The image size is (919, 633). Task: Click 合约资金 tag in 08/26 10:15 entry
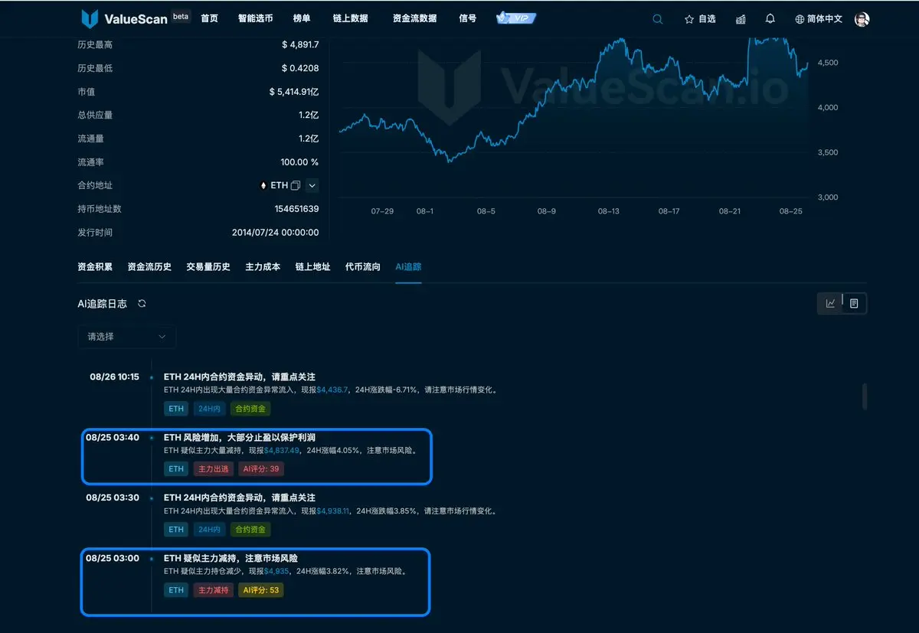coord(250,409)
